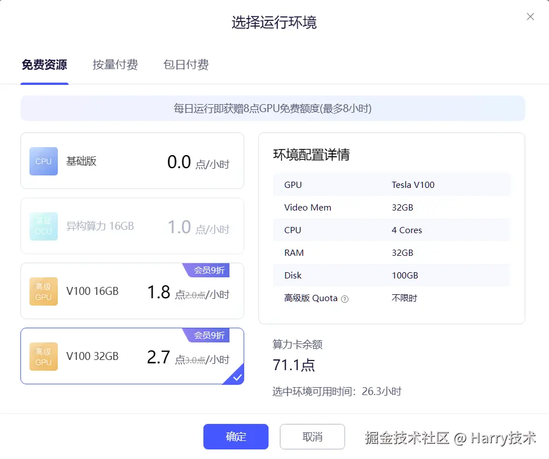The height and width of the screenshot is (459, 549).
Task: Click the help icon next to 高级版 Quota
Action: [x=344, y=299]
